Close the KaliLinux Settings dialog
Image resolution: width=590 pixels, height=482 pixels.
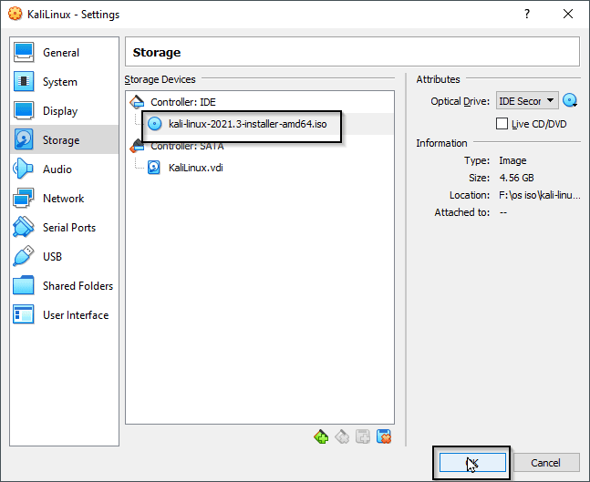[x=568, y=14]
